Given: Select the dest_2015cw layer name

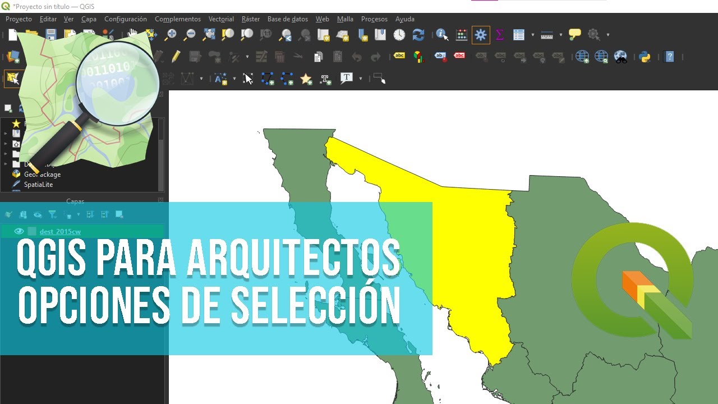Looking at the screenshot, I should point(60,231).
